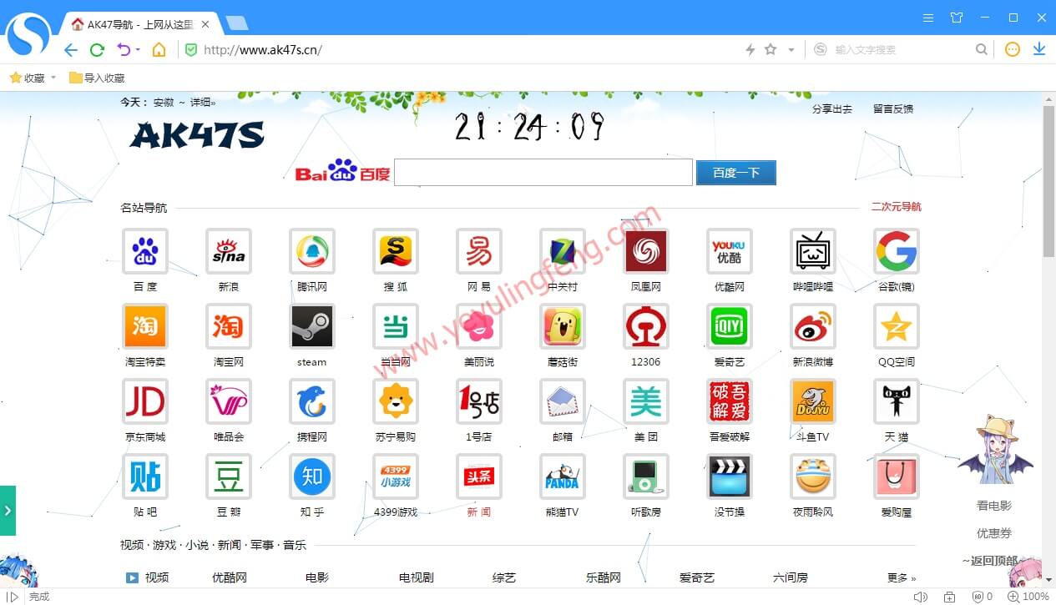The image size is (1056, 605).
Task: Bookmark page with the star icon
Action: point(771,50)
